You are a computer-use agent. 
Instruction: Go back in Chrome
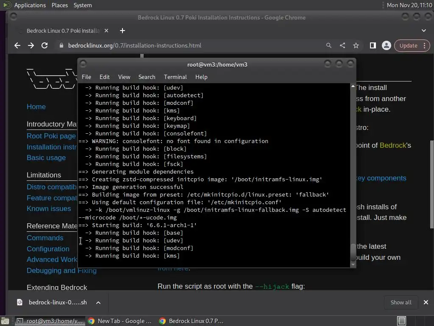(17, 45)
